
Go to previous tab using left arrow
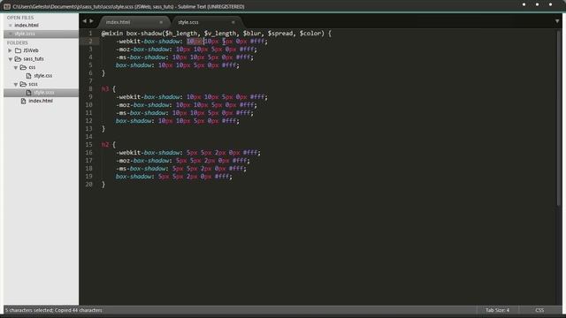(85, 21)
